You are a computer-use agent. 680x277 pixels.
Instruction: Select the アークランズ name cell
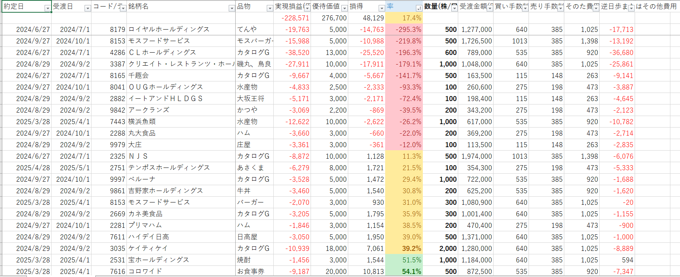point(181,110)
